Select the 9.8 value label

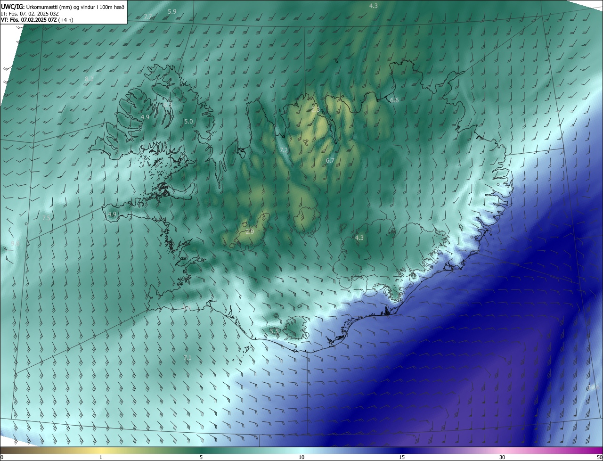[16, 244]
